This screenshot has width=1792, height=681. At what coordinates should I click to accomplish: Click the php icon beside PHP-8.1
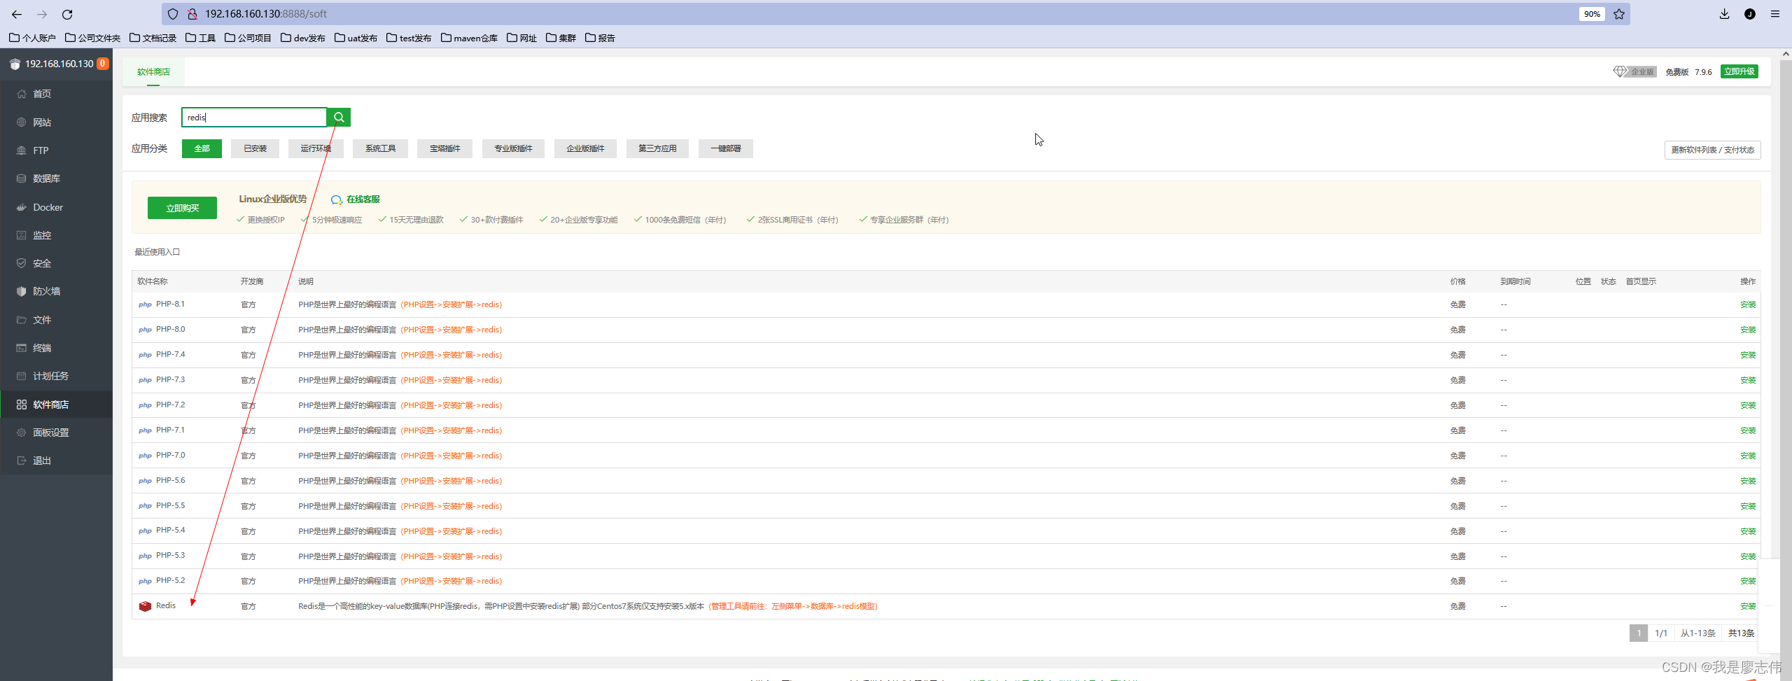[x=145, y=304]
